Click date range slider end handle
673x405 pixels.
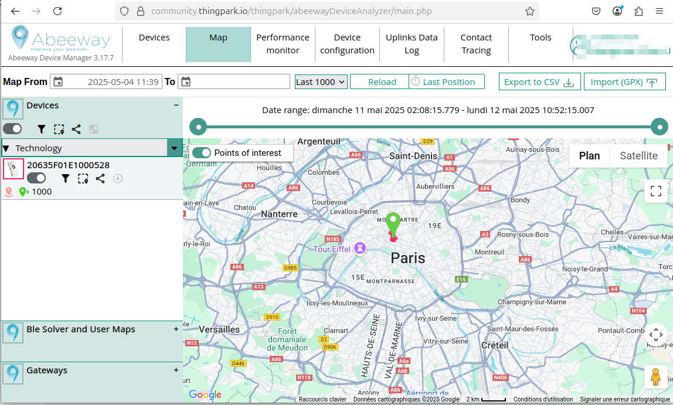coord(660,127)
